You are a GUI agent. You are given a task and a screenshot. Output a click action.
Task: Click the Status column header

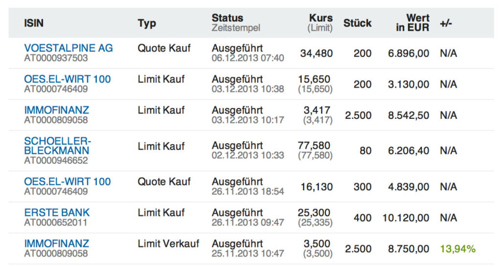point(227,18)
